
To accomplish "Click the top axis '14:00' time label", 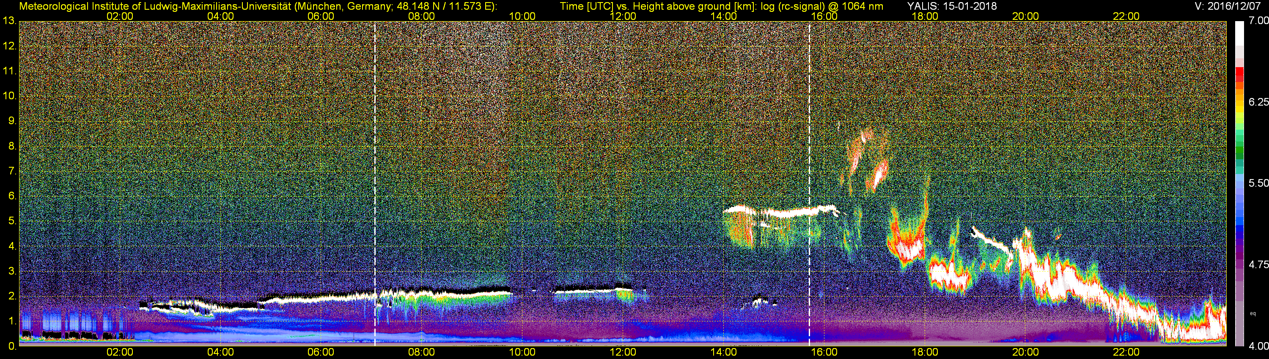I will point(724,16).
